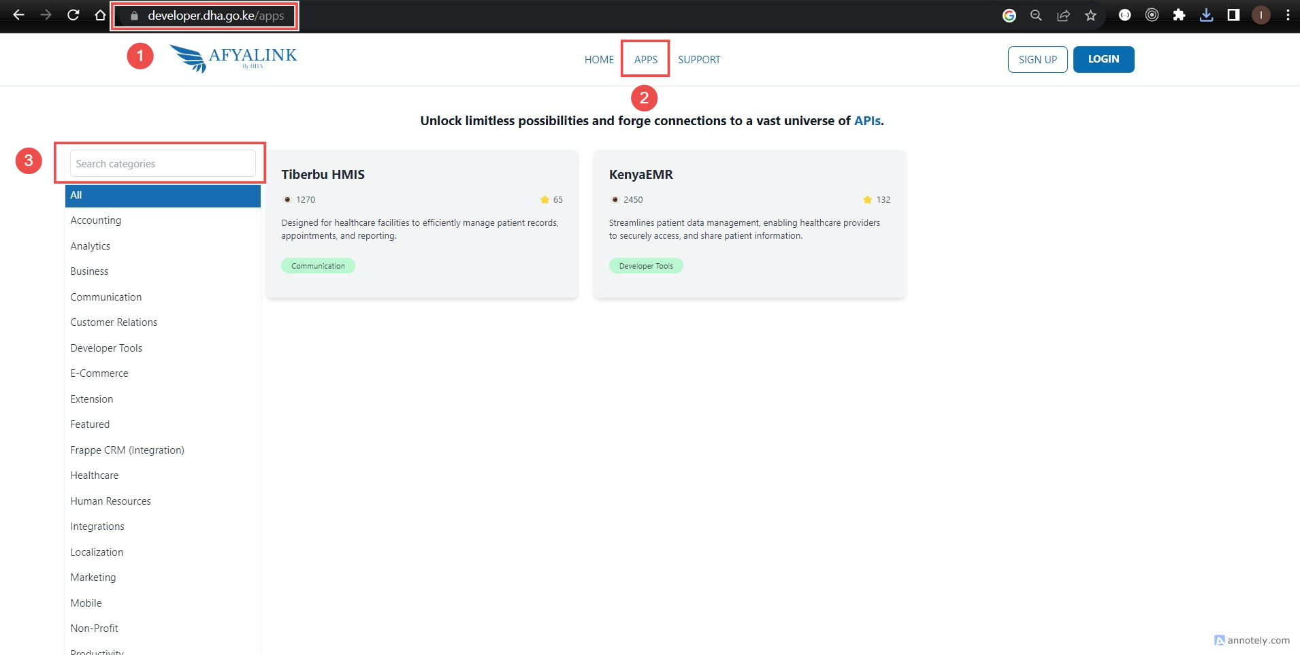Click the Communication tag on Tiberbu HMIS

(x=318, y=266)
